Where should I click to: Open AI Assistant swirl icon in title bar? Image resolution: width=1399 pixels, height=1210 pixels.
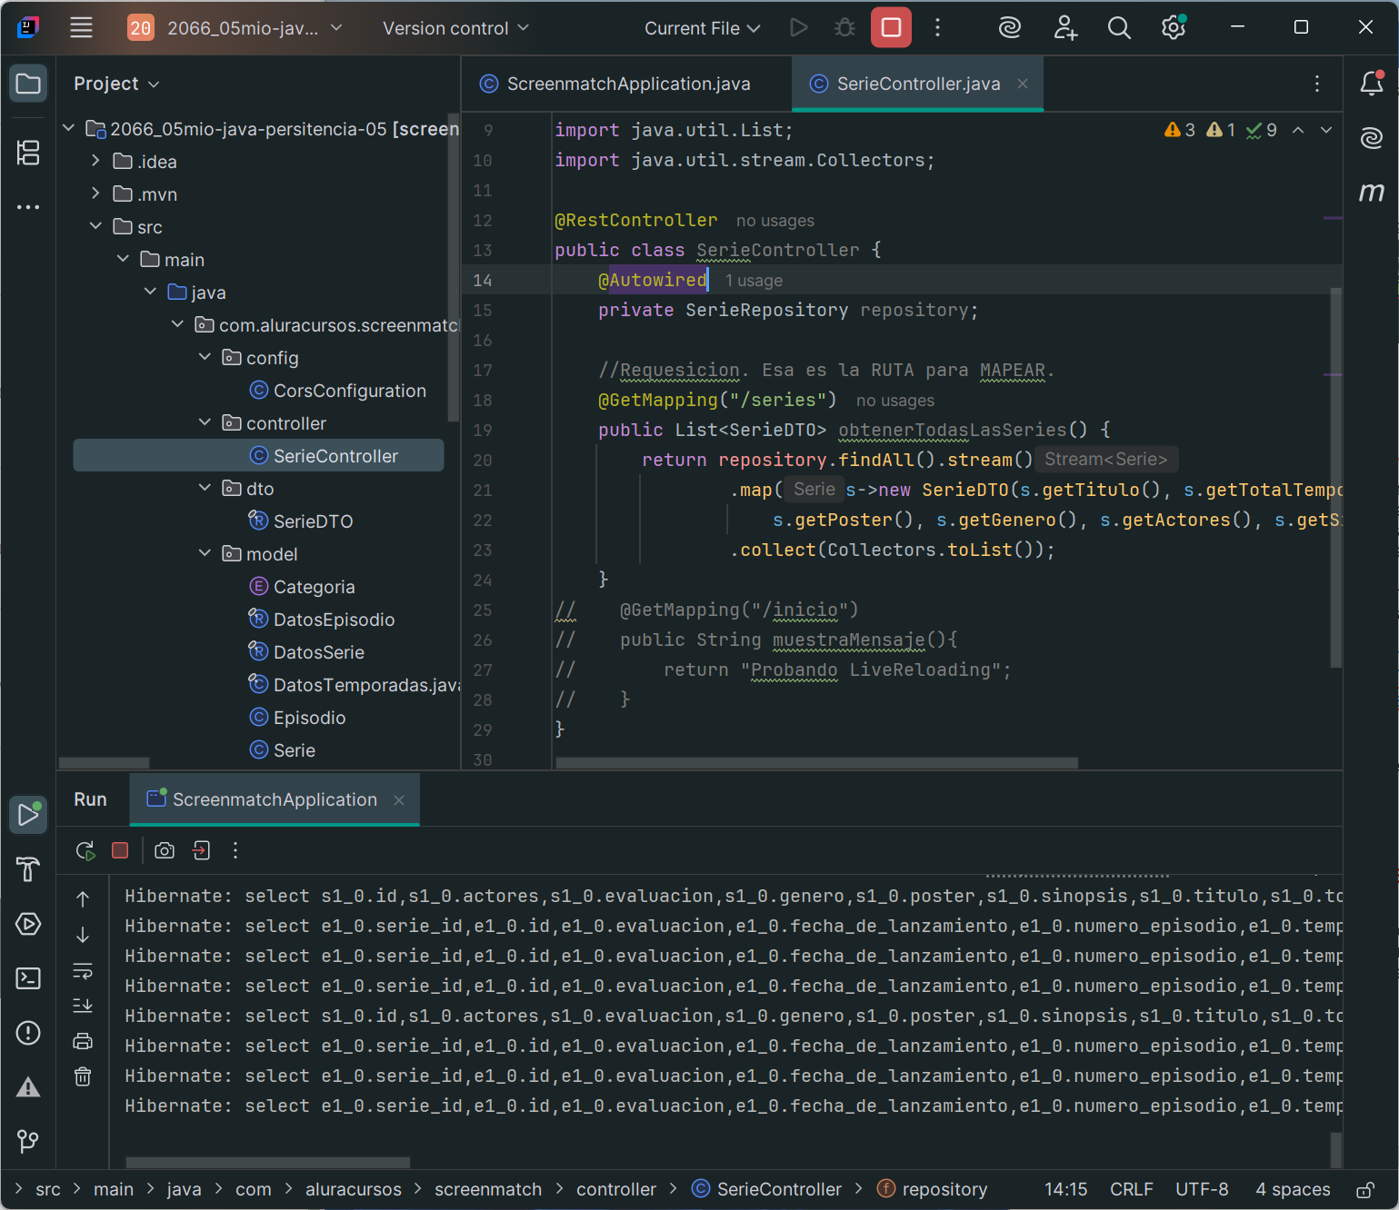tap(1009, 27)
